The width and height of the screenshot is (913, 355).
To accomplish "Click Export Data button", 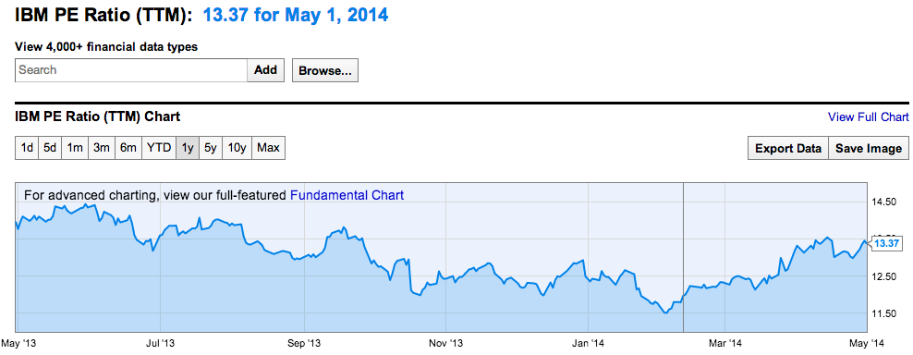I will (x=788, y=148).
